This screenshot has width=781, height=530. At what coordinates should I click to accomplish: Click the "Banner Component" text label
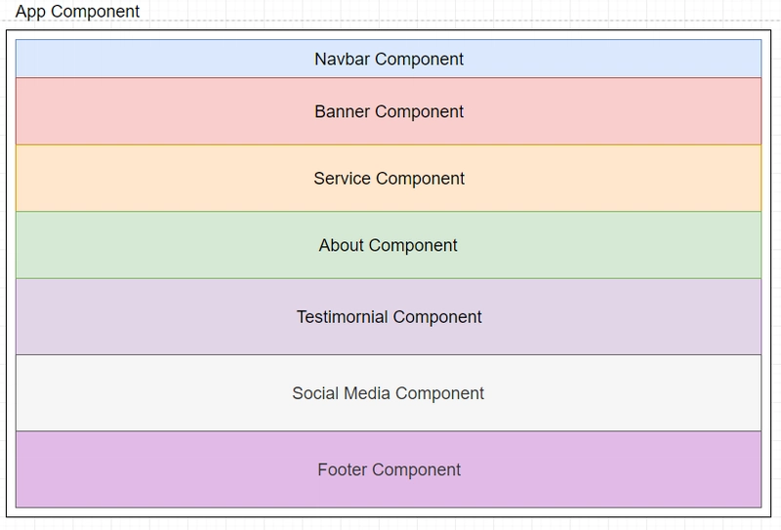[389, 111]
